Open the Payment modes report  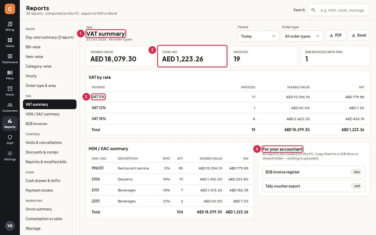click(50, 190)
